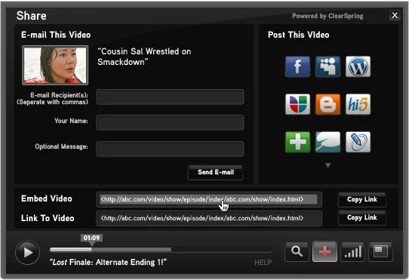
Task: Toggle the red plus share button
Action: pyautogui.click(x=324, y=252)
